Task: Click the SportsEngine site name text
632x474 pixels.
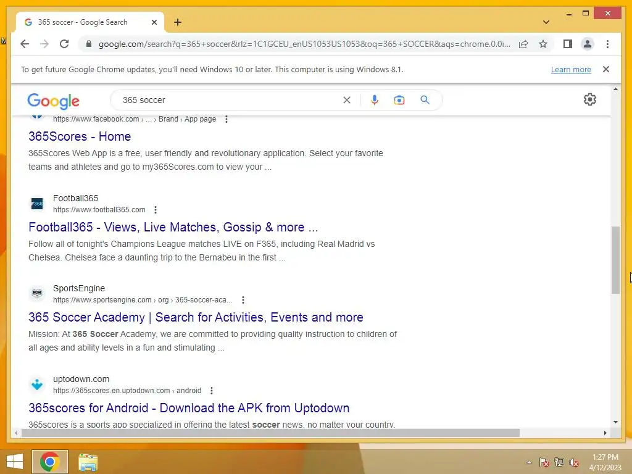Action: tap(79, 288)
